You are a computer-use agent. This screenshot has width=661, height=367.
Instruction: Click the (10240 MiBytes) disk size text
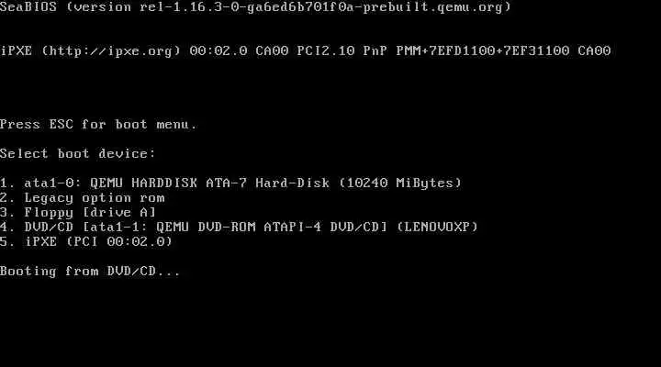pos(400,183)
